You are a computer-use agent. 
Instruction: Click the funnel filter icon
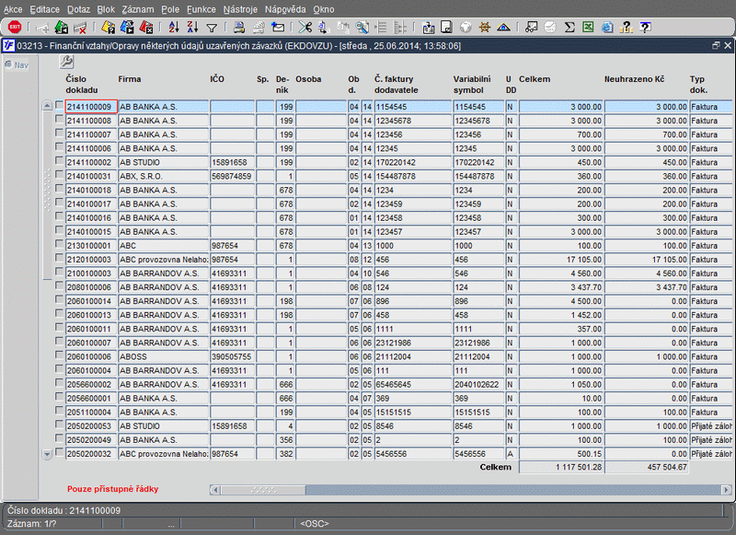tap(212, 28)
